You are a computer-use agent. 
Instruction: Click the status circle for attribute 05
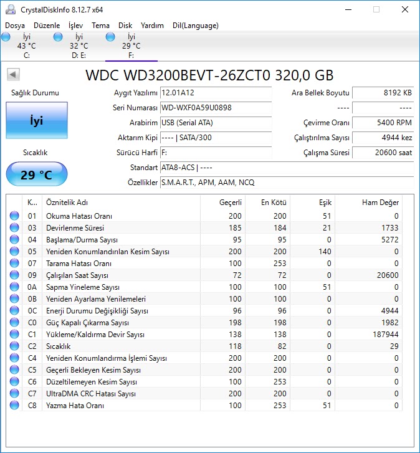tap(14, 251)
